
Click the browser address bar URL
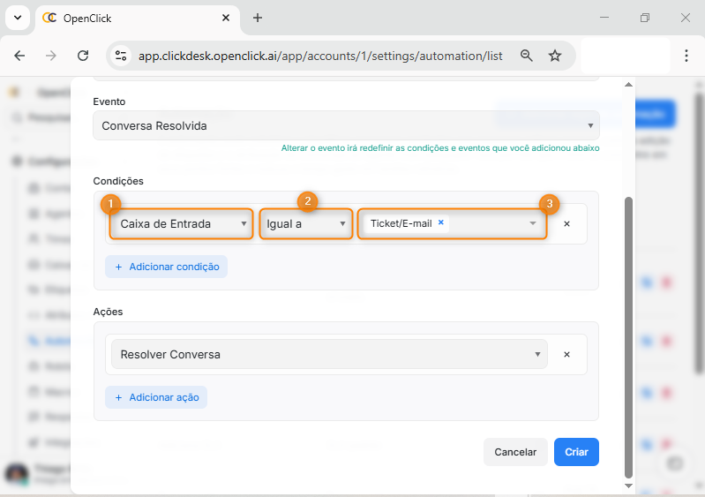point(319,56)
